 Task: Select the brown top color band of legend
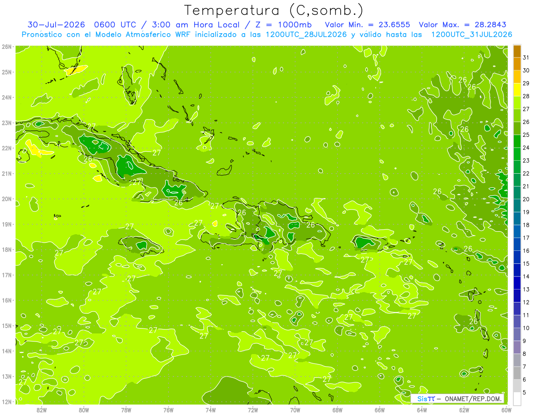pos(517,51)
